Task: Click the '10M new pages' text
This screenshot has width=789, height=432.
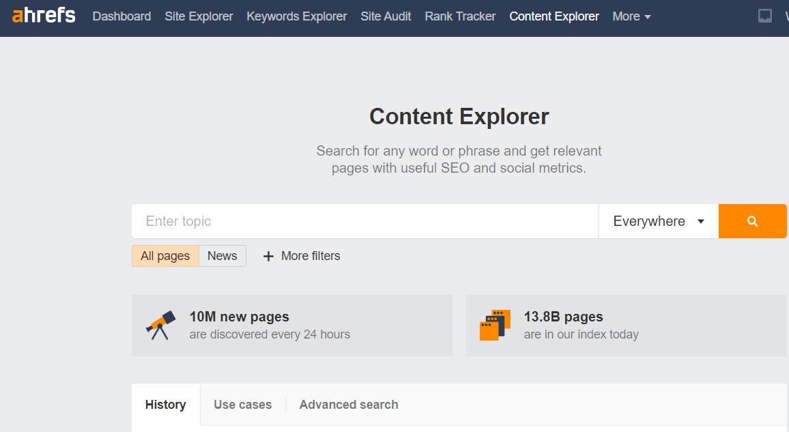Action: [x=239, y=317]
